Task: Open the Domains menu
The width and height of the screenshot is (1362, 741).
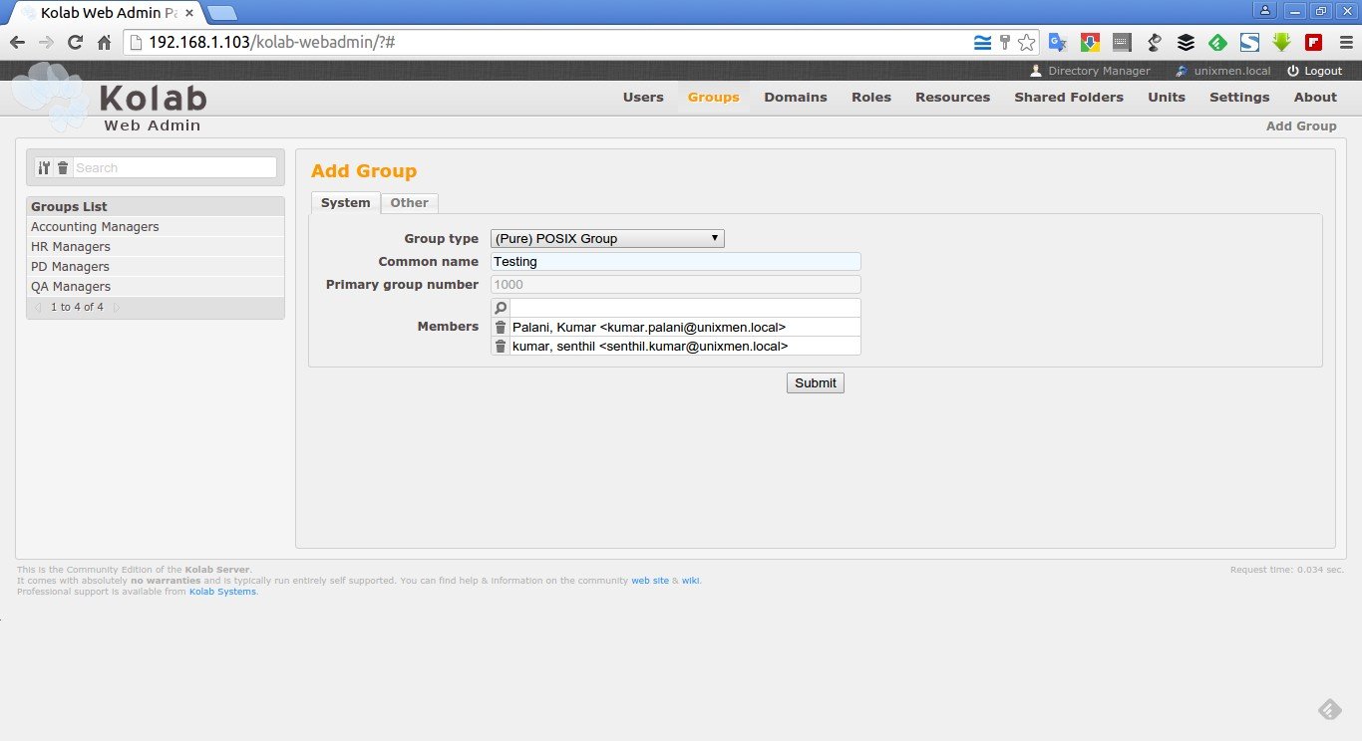Action: tap(796, 97)
